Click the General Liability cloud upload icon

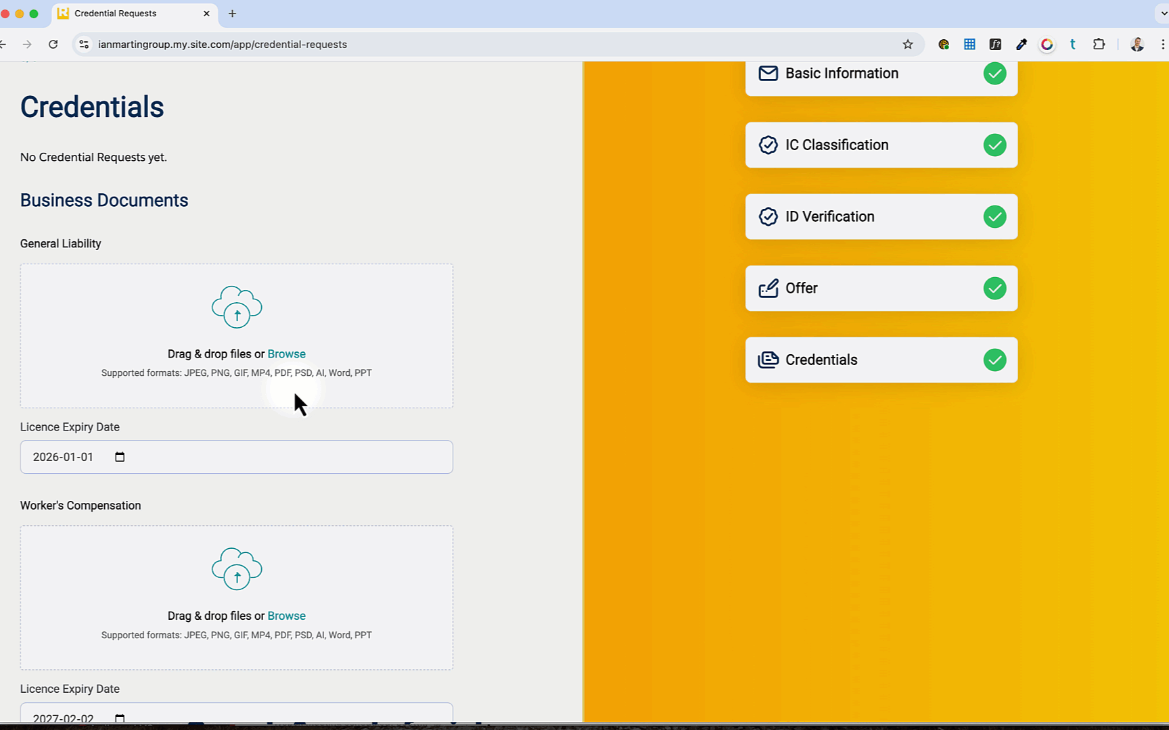[237, 307]
